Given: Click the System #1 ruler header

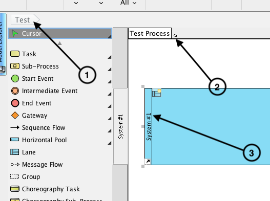Looking at the screenshot, I should click(x=120, y=126).
